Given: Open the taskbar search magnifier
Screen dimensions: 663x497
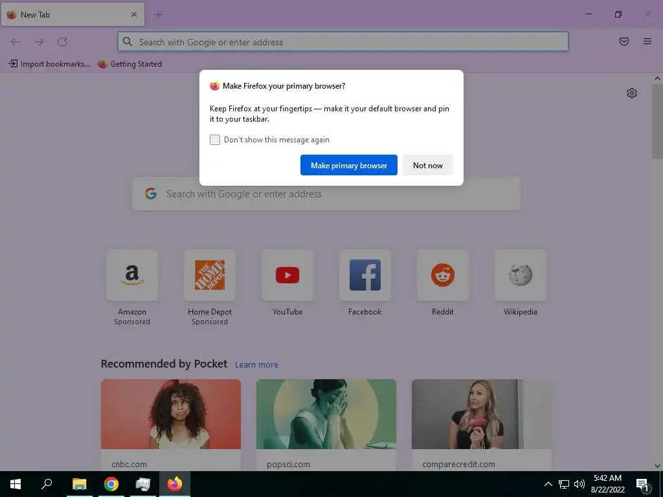Looking at the screenshot, I should point(47,484).
